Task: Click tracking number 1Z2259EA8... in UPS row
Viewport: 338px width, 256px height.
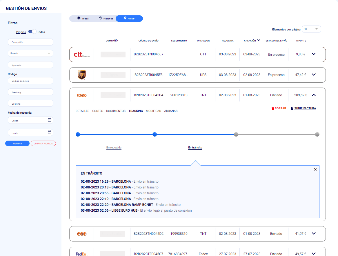Action: (x=178, y=75)
